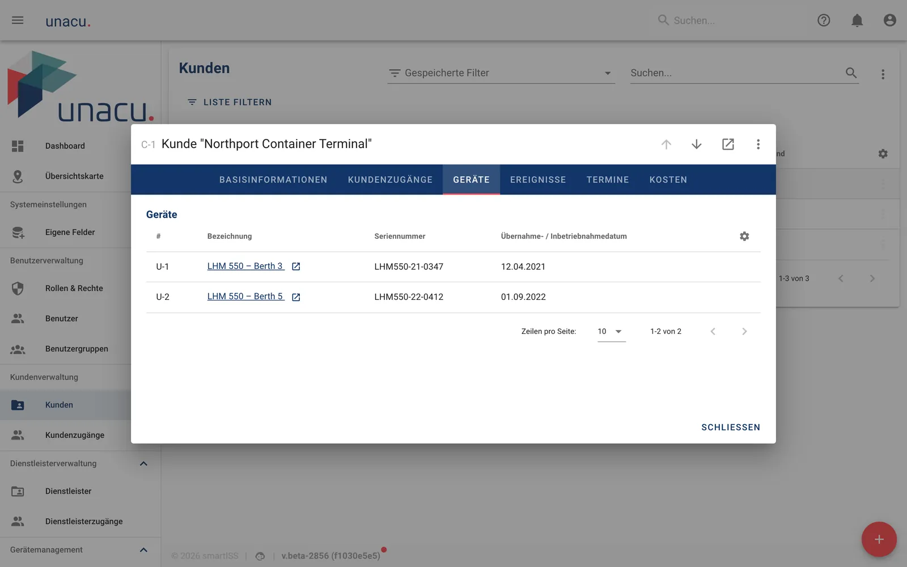907x567 pixels.
Task: Go to previous customer with up arrow
Action: [666, 144]
